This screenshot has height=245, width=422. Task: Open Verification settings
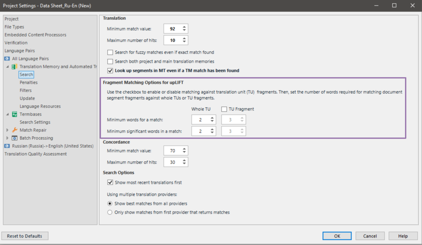(x=16, y=42)
